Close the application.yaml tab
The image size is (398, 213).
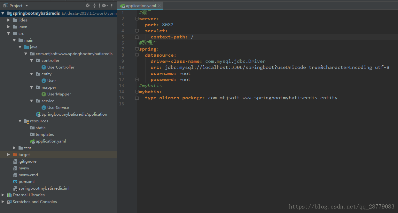(160, 6)
